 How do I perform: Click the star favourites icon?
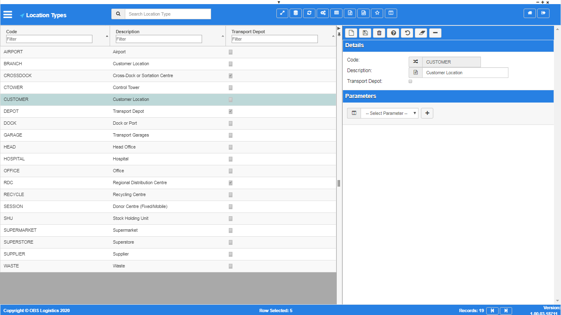tap(377, 13)
